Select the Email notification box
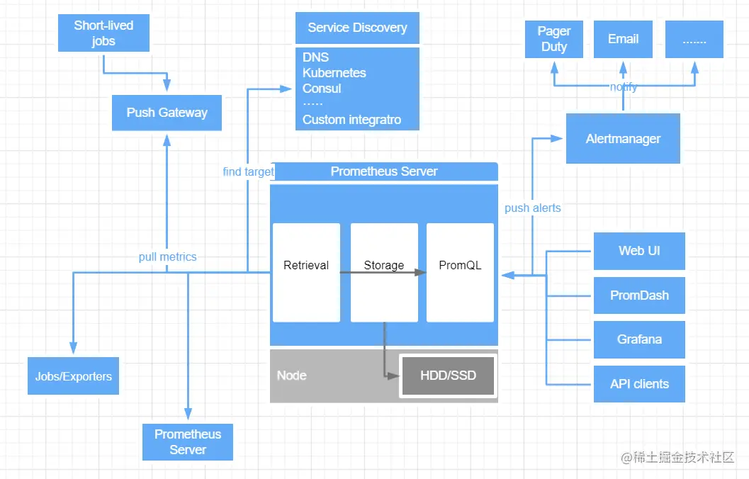 coord(623,39)
